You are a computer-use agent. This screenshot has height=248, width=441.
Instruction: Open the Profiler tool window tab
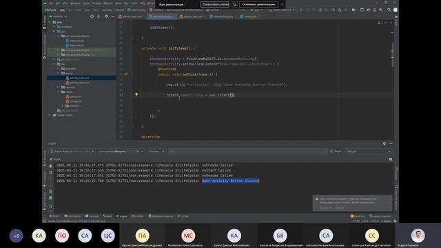click(x=138, y=216)
